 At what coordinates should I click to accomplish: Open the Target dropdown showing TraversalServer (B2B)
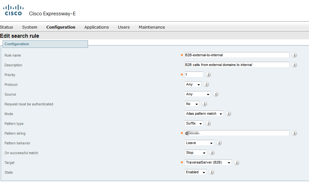[x=208, y=162]
